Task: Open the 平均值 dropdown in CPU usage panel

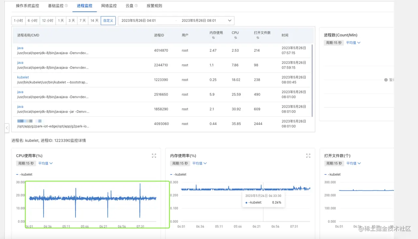Action: coord(45,163)
